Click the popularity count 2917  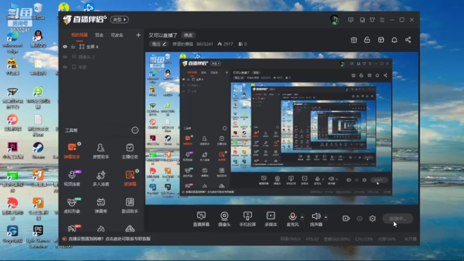[228, 44]
